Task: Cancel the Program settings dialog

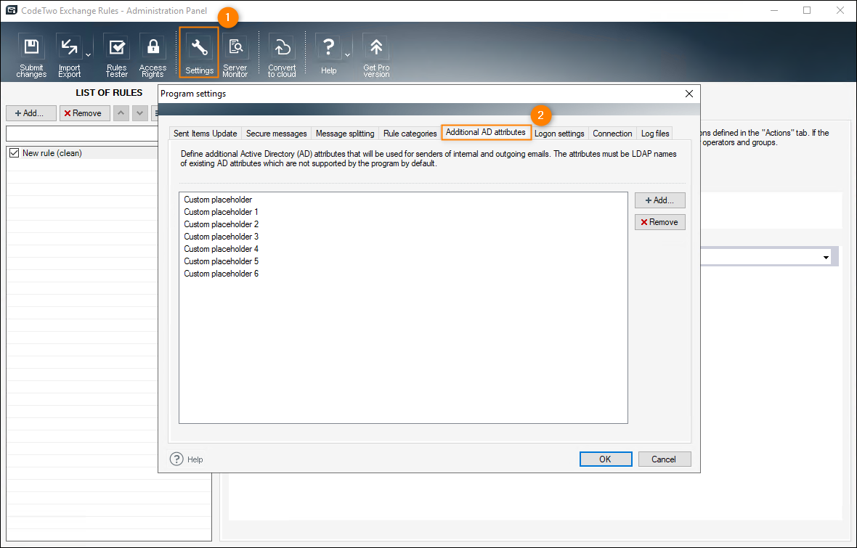Action: (664, 459)
